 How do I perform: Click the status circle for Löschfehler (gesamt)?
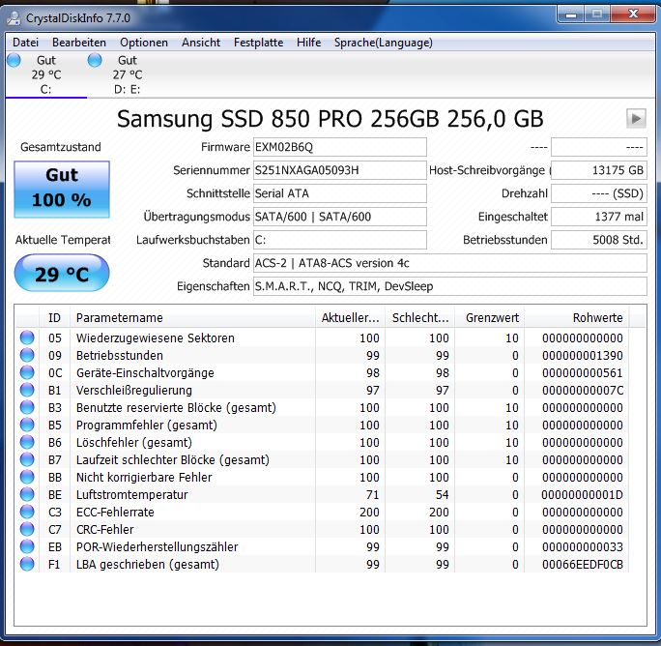click(27, 442)
